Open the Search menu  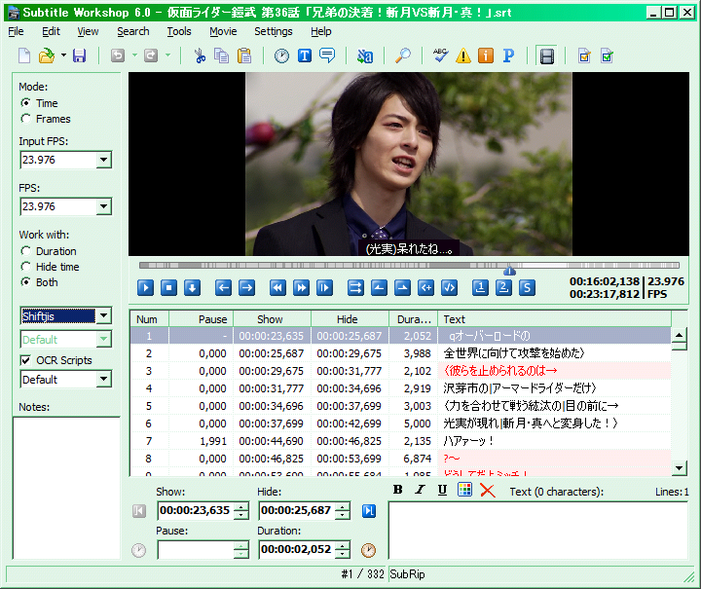pos(133,31)
